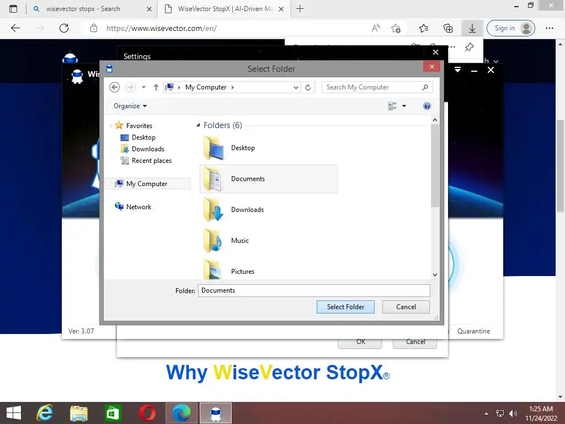Go back in the Select Folder dialog
Screen dimensions: 565x424
(x=114, y=87)
